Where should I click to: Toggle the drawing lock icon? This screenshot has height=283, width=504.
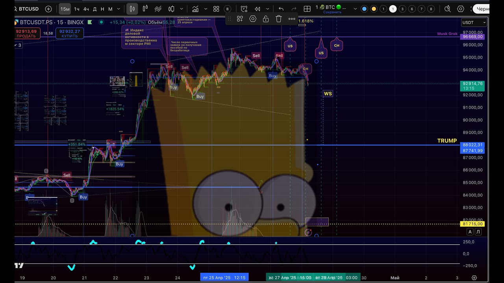[x=266, y=18]
